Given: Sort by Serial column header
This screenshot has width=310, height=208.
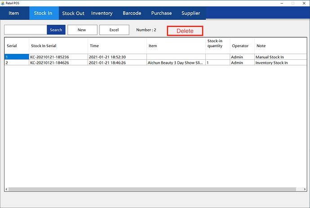Looking at the screenshot, I should [17, 46].
